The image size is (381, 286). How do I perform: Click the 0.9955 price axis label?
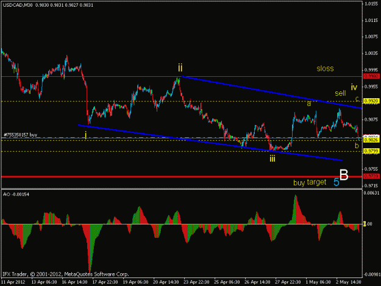371,86
